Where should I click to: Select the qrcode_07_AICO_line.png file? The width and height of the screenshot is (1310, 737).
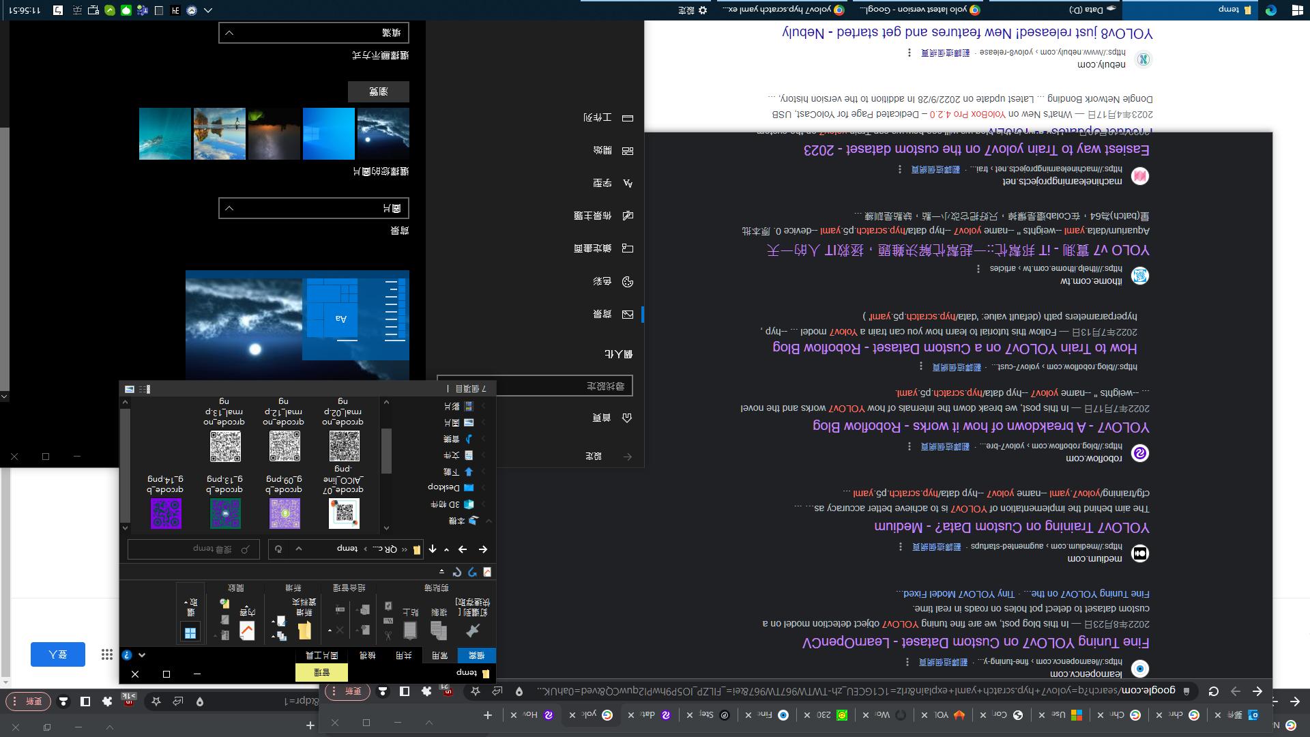[344, 498]
